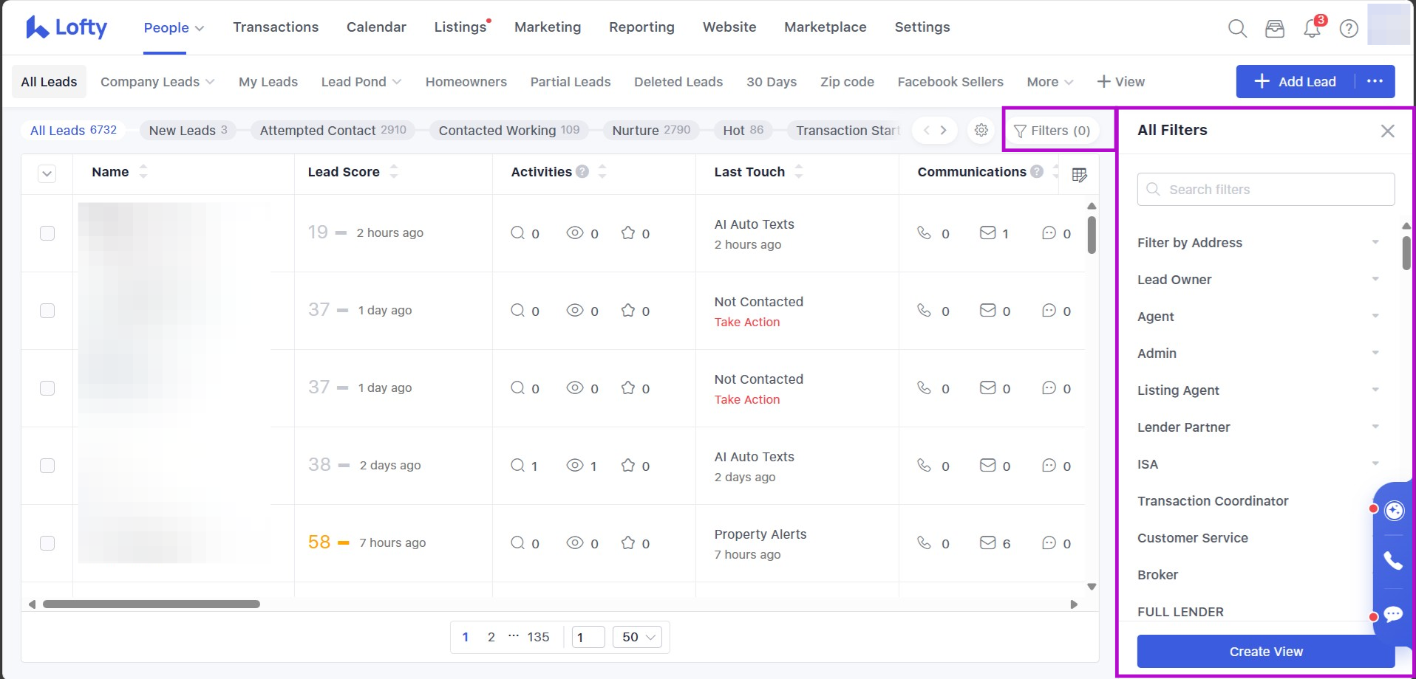Check the first lead row checkbox

47,233
